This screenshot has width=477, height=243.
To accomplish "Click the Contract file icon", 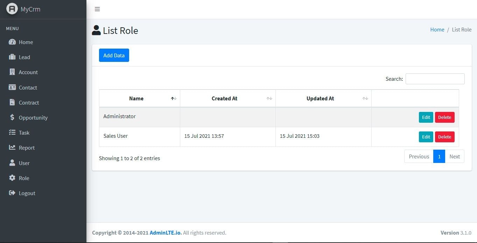I will pyautogui.click(x=12, y=102).
